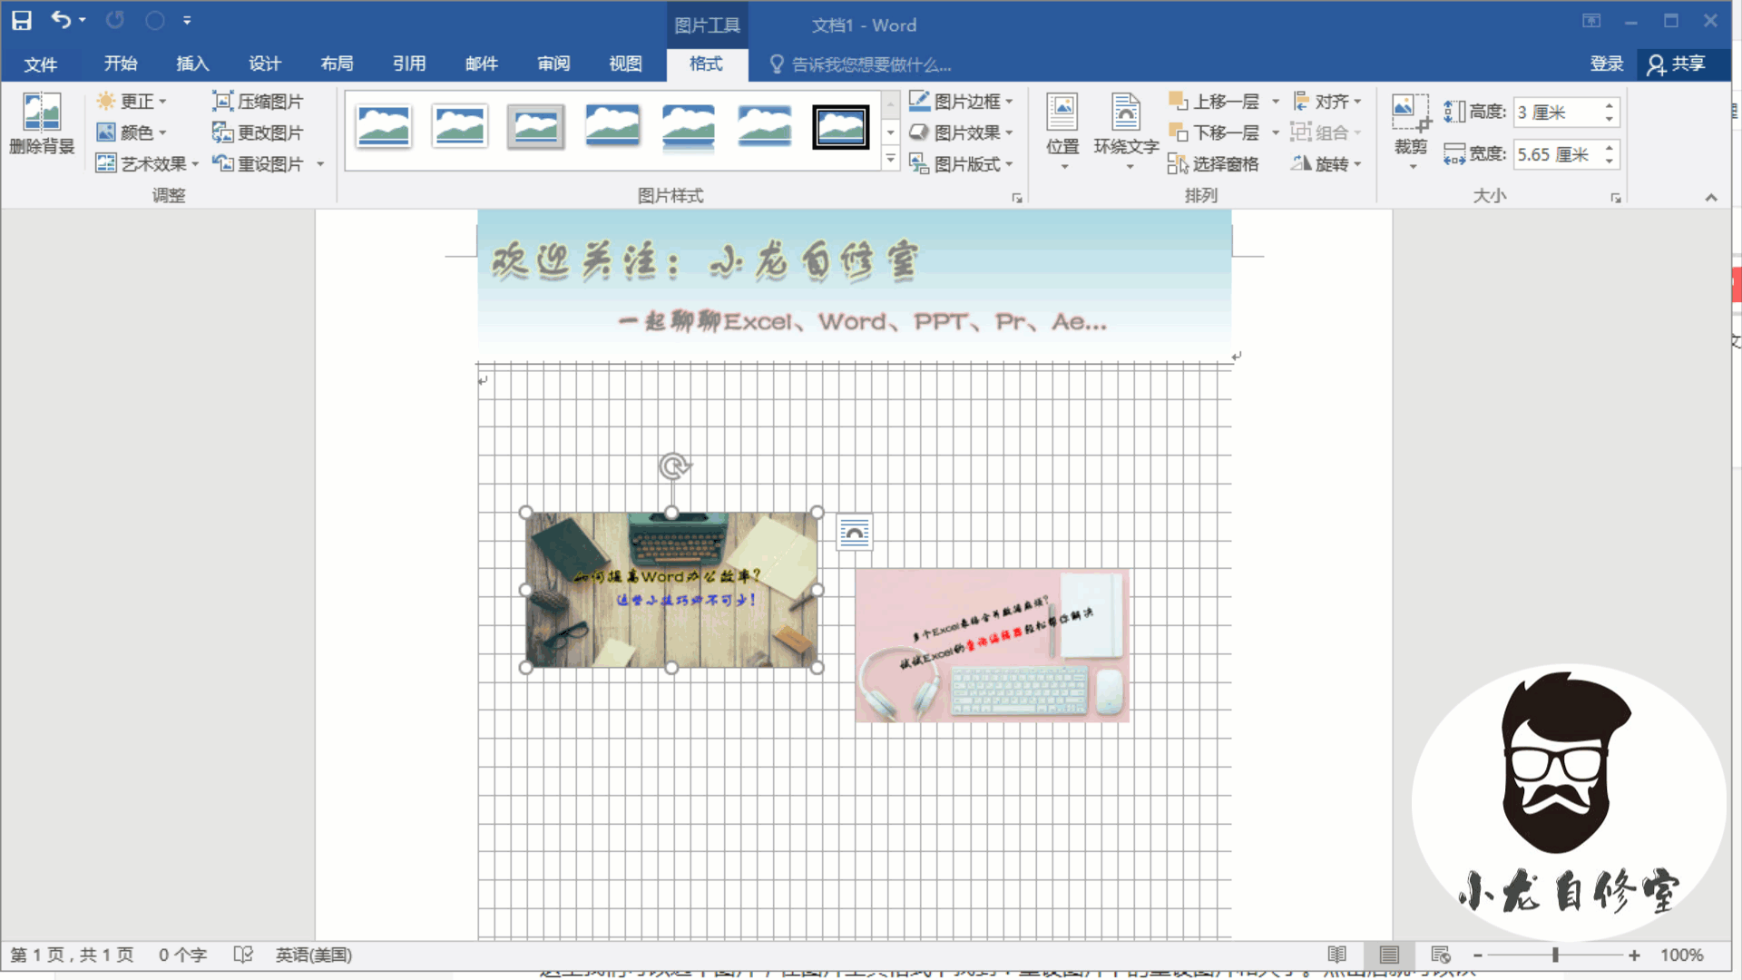Expand the picture styles gallery More arrow
The height and width of the screenshot is (980, 1742).
[x=890, y=159]
